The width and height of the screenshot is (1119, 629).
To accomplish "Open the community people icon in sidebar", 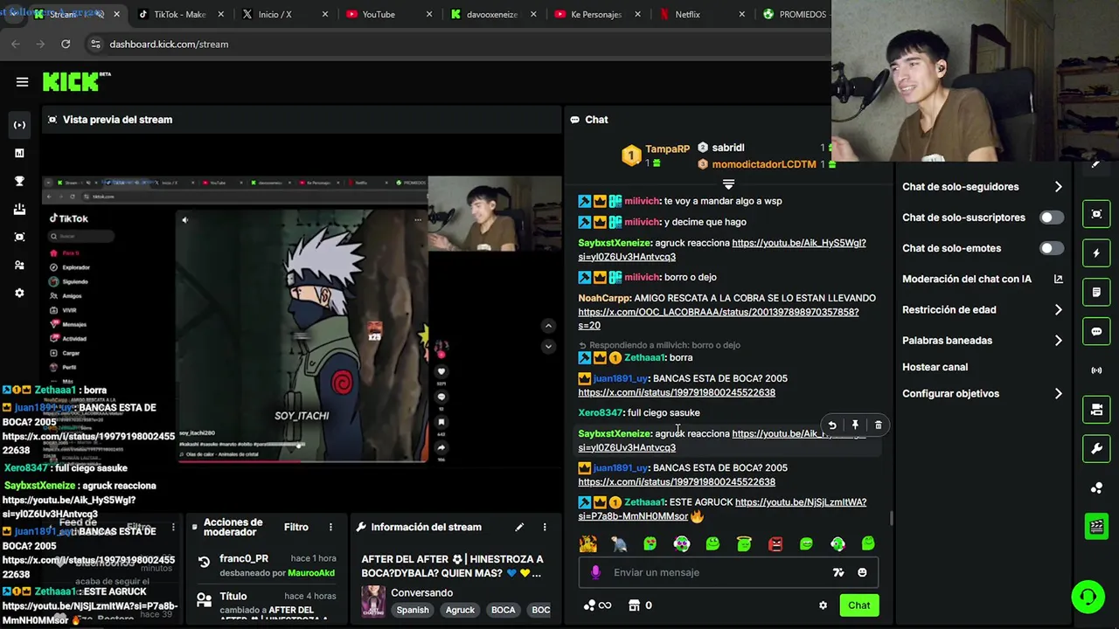I will (19, 265).
